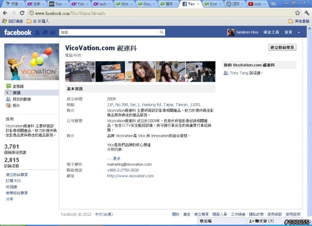Open the customize links bookmark with Windows icon
312x226 pixels.
12,21
